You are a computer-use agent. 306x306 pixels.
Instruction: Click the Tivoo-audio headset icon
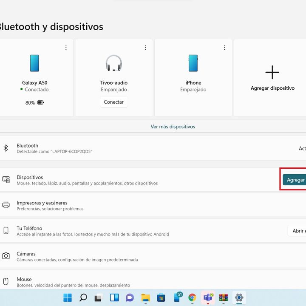coord(114,63)
